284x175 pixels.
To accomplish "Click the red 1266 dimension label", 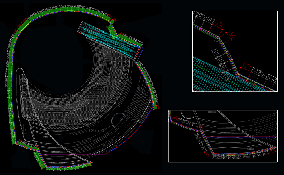I will pyautogui.click(x=220, y=26).
